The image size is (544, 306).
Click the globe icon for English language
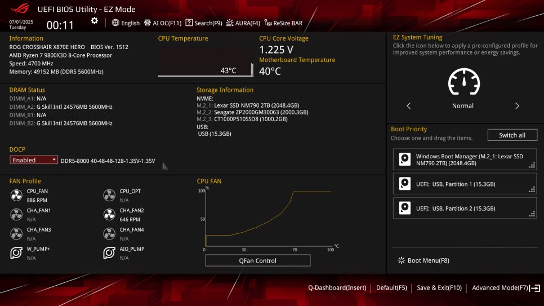[x=115, y=23]
